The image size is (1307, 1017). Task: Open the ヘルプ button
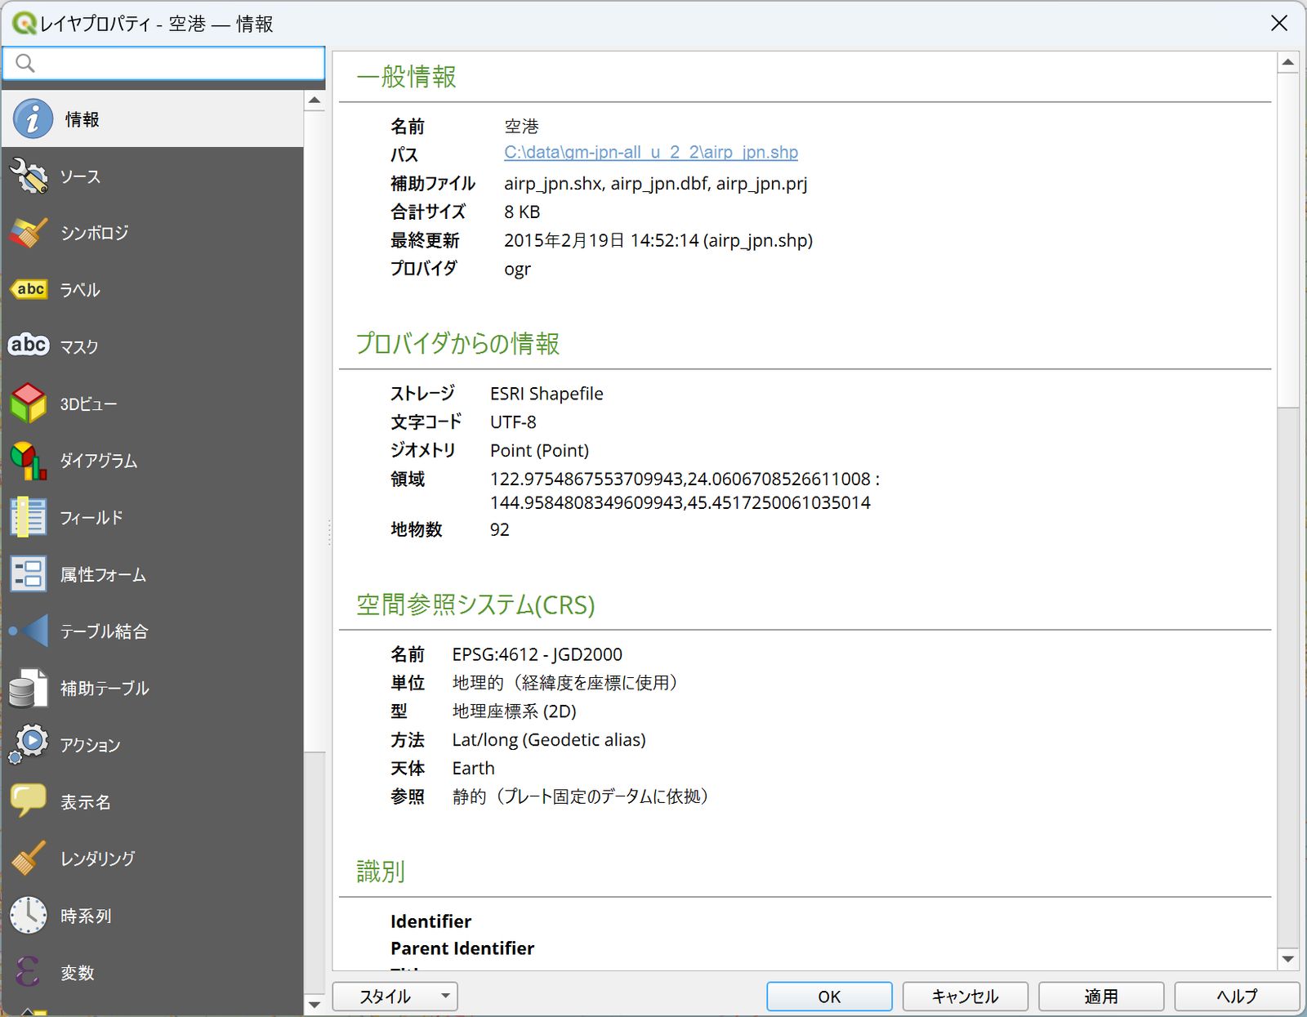coord(1237,997)
